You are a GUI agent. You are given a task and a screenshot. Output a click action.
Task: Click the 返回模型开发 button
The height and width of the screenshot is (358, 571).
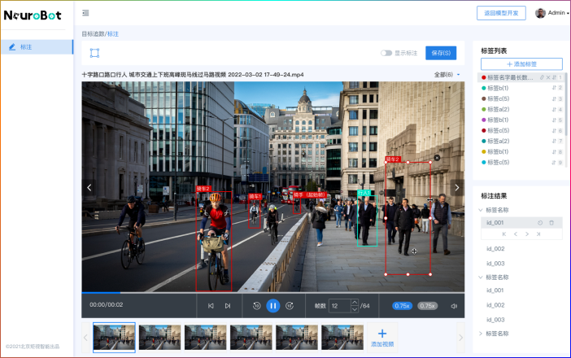tap(500, 13)
